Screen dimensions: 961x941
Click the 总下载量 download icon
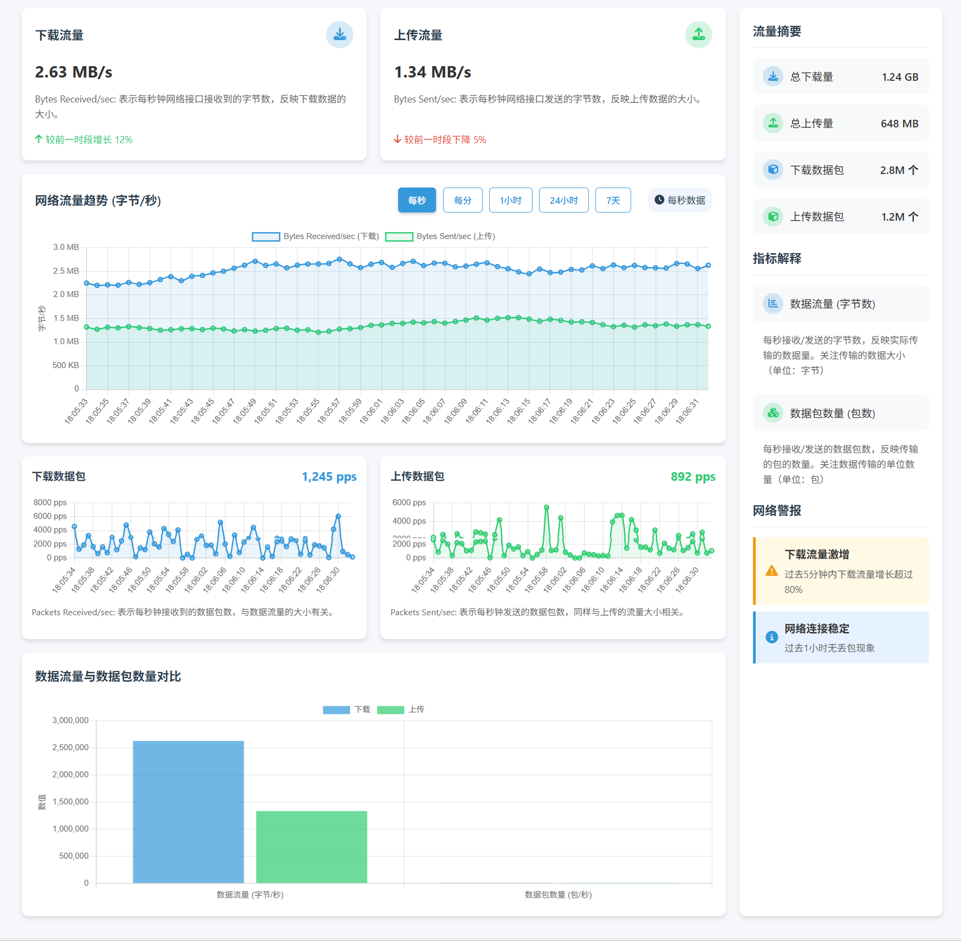click(x=773, y=76)
